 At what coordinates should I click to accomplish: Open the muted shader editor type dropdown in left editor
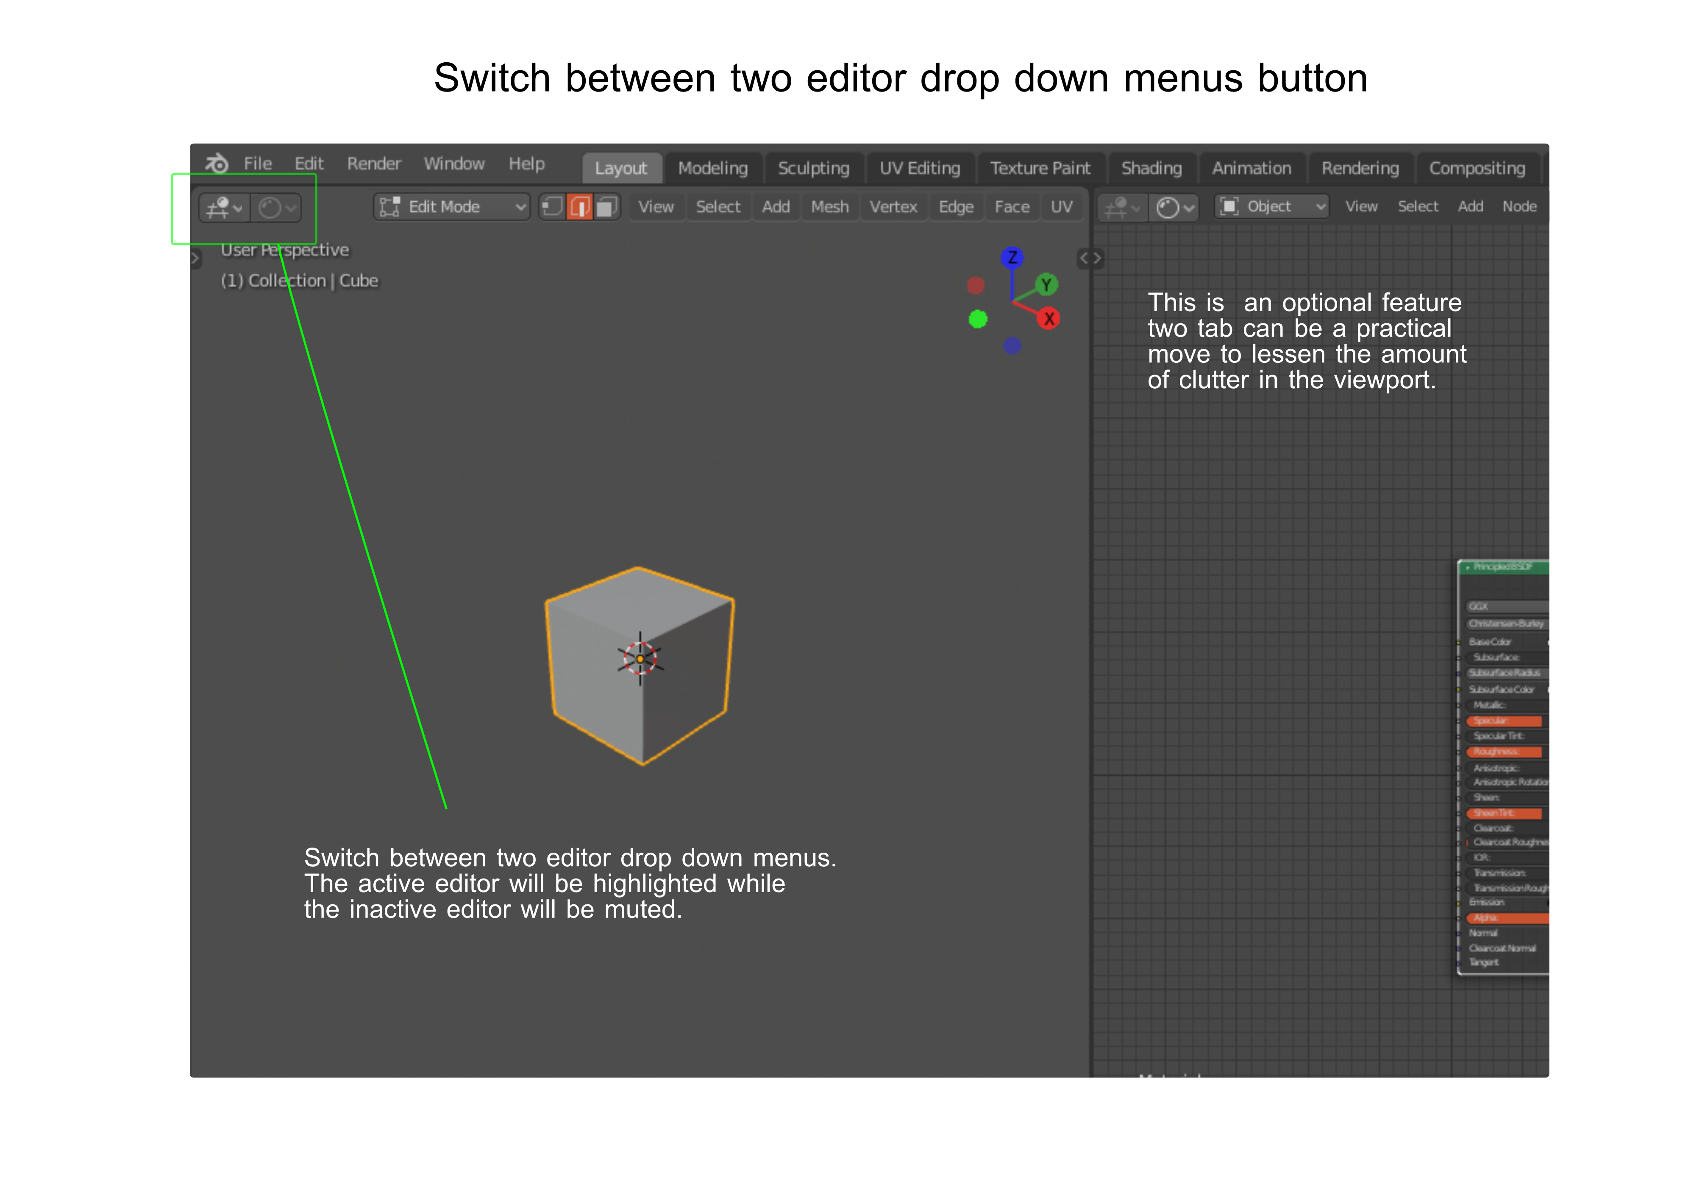point(275,207)
